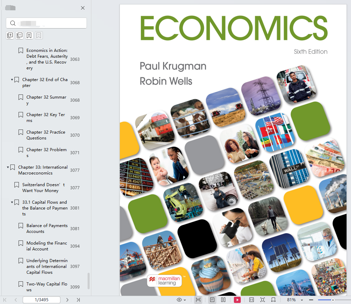The height and width of the screenshot is (304, 351).
Task: Open Underlying Determinants of International Capital Flows
Action: click(x=47, y=267)
